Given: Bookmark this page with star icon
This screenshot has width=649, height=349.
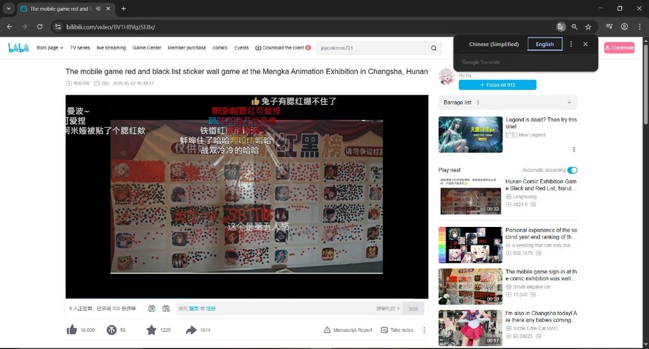Looking at the screenshot, I should pyautogui.click(x=588, y=26).
